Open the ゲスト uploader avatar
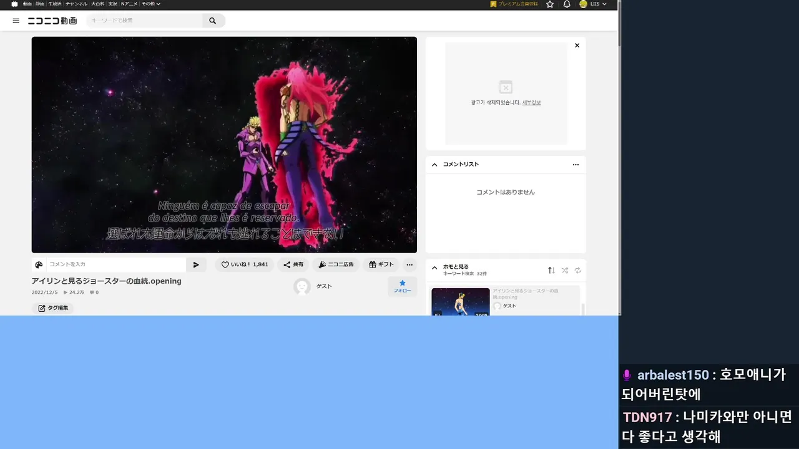The height and width of the screenshot is (449, 799). [302, 286]
